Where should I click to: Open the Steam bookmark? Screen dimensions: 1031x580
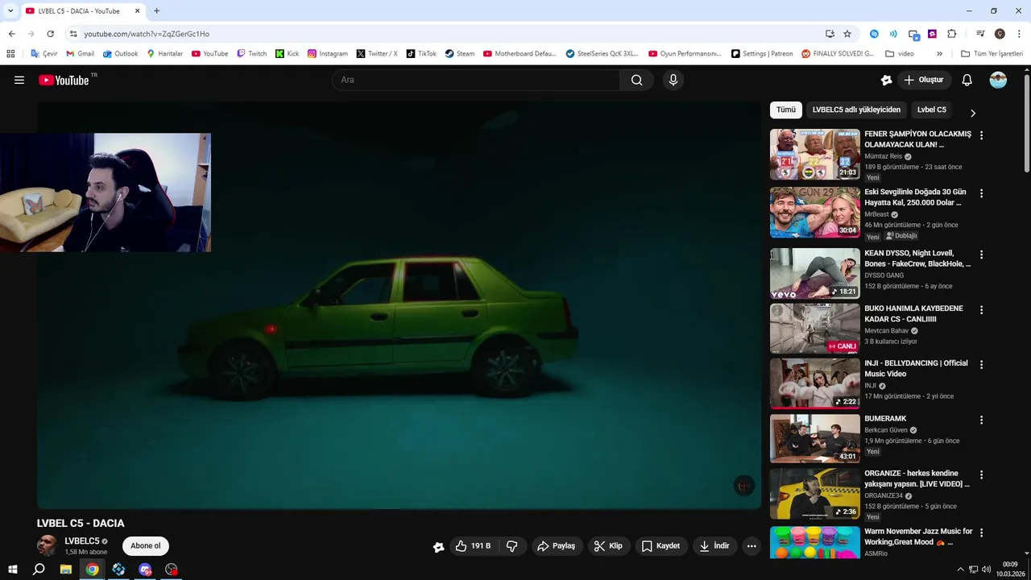[x=460, y=54]
